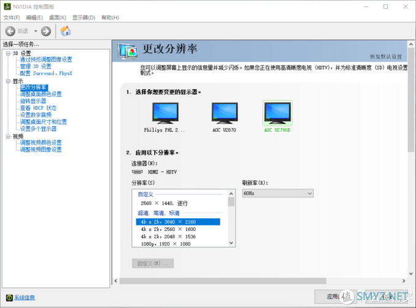Collapse the 视频 tree node
The width and height of the screenshot is (416, 308).
tap(8, 136)
